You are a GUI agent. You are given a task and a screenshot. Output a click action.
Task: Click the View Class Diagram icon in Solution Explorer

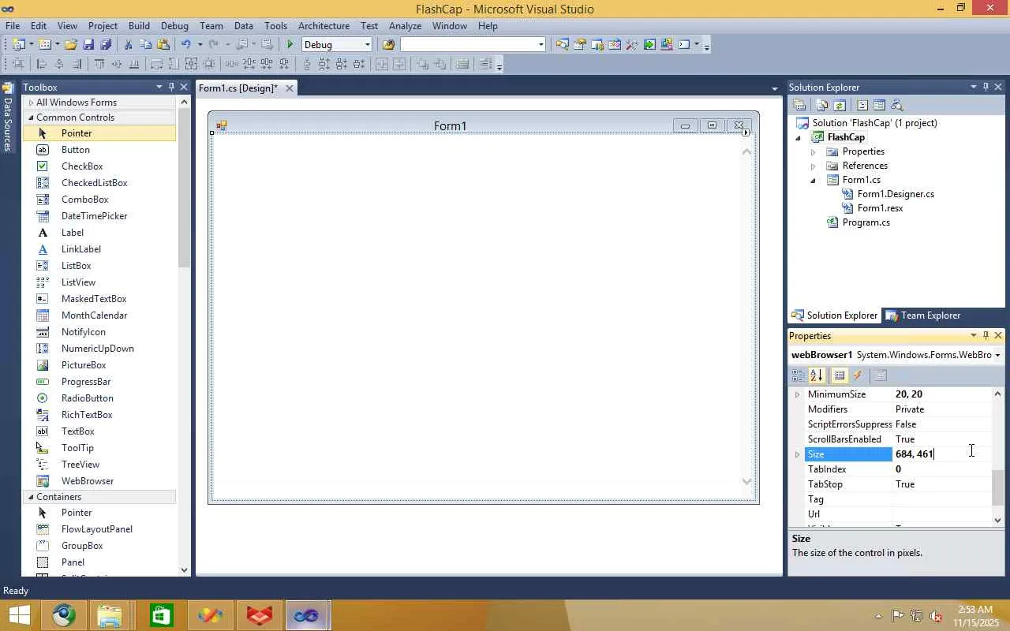(896, 105)
